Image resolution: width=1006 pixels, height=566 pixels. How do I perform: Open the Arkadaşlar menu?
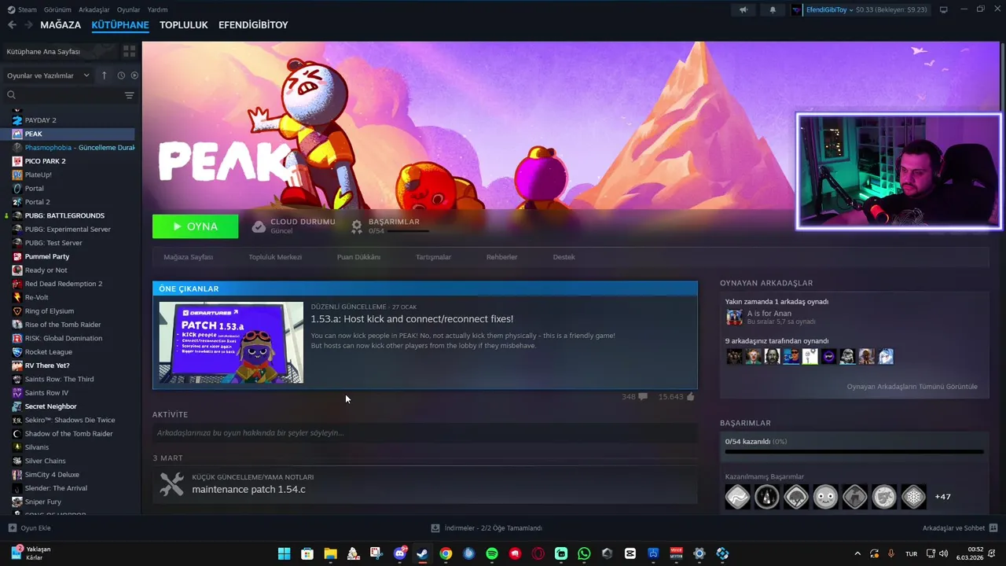94,9
